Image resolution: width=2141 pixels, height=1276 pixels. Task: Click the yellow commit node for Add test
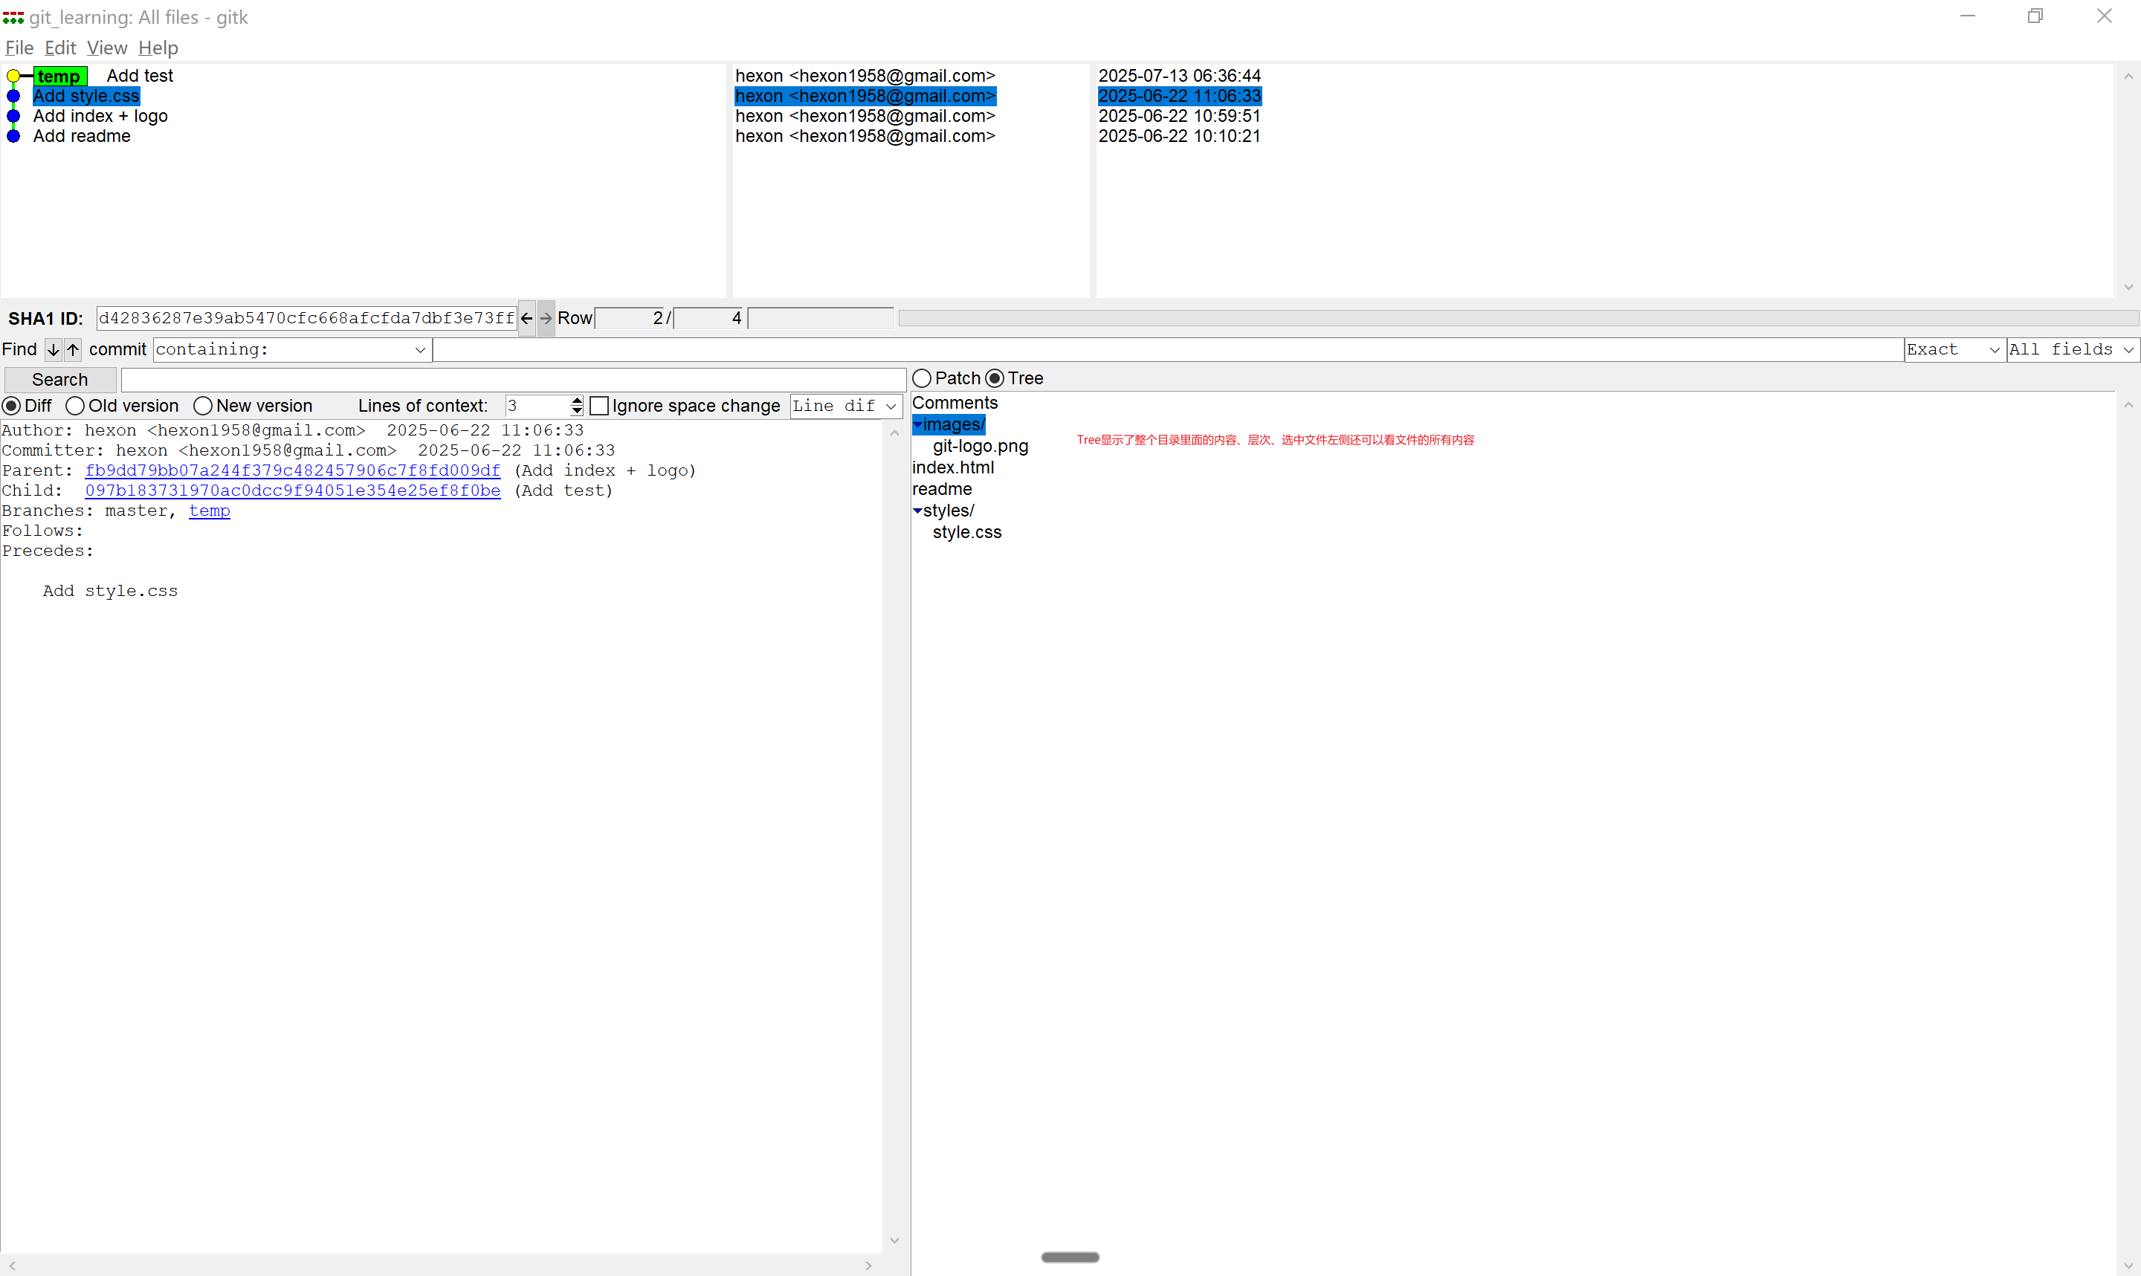tap(13, 76)
